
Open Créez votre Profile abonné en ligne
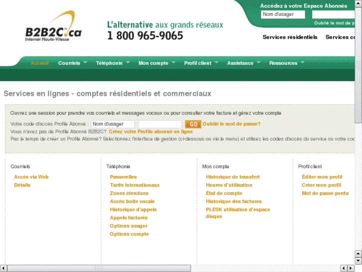(x=151, y=131)
